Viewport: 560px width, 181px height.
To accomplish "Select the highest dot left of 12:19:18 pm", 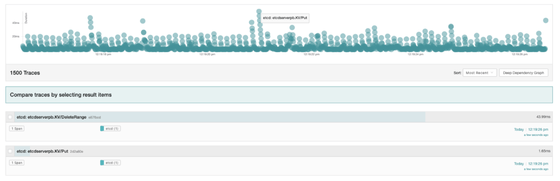I will (90, 18).
